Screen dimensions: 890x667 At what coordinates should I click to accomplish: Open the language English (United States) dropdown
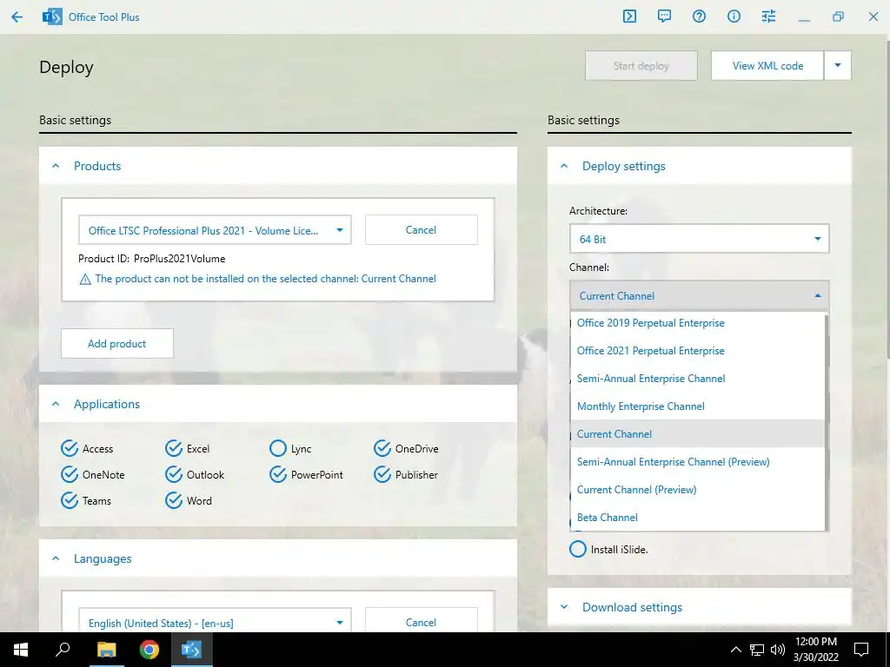click(x=215, y=622)
